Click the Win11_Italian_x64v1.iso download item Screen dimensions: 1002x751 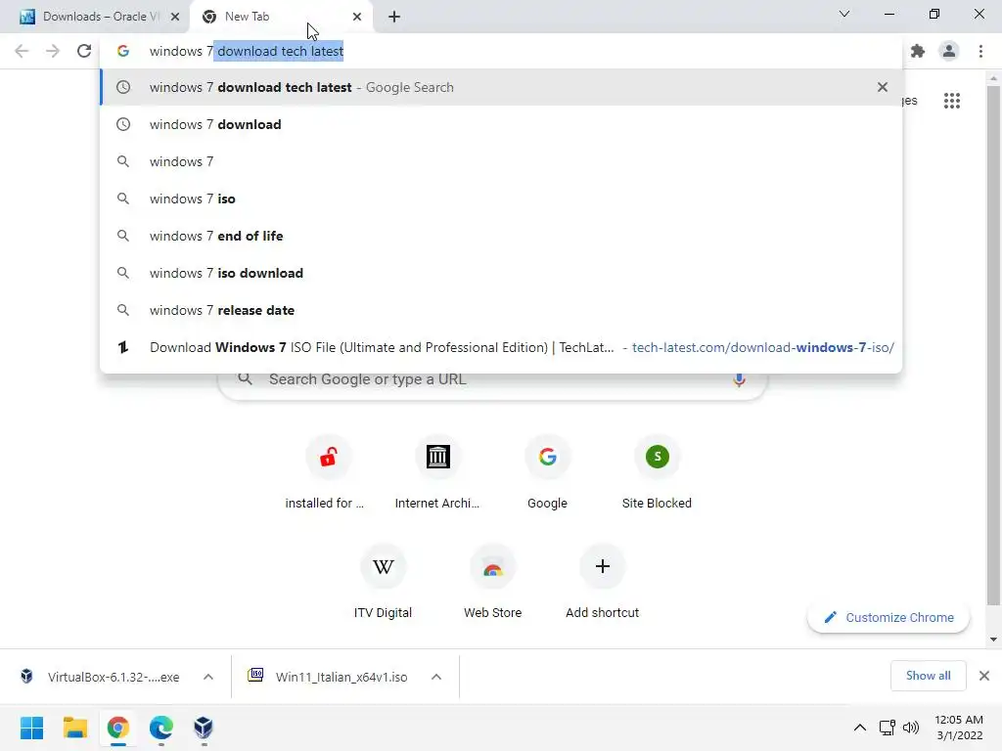pyautogui.click(x=329, y=677)
